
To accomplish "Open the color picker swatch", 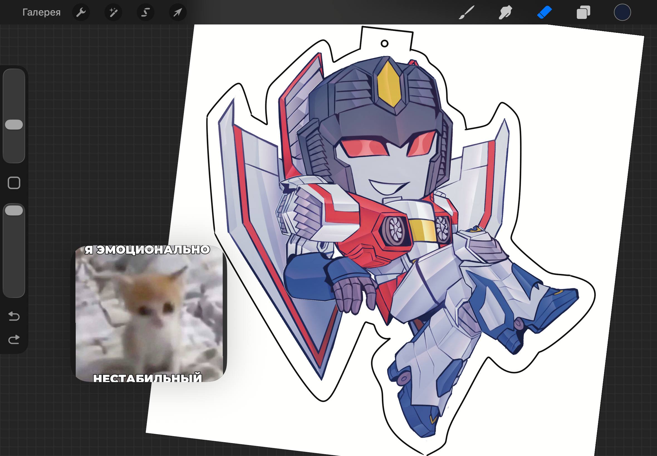I will click(622, 12).
